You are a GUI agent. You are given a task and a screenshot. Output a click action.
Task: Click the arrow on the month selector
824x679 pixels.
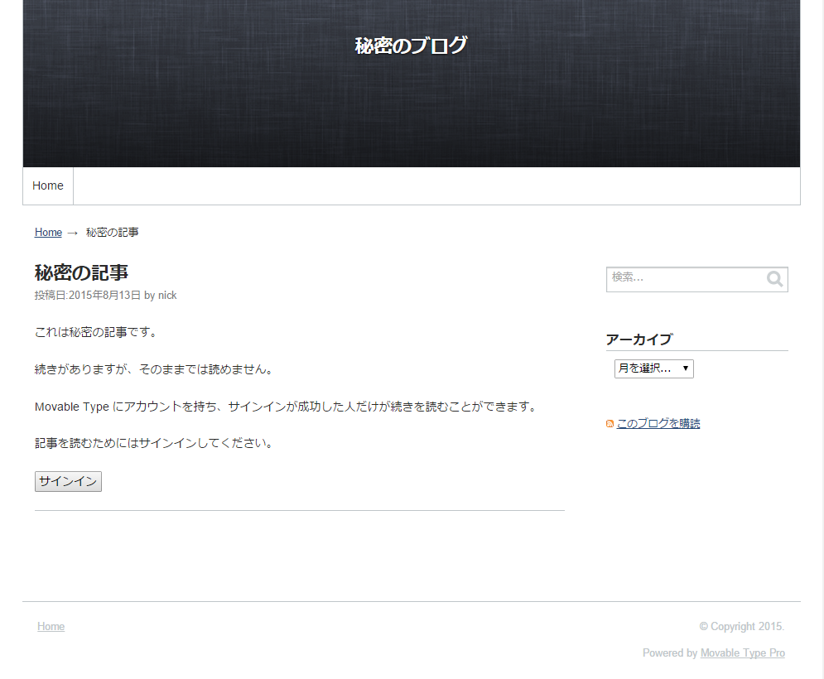click(x=685, y=368)
